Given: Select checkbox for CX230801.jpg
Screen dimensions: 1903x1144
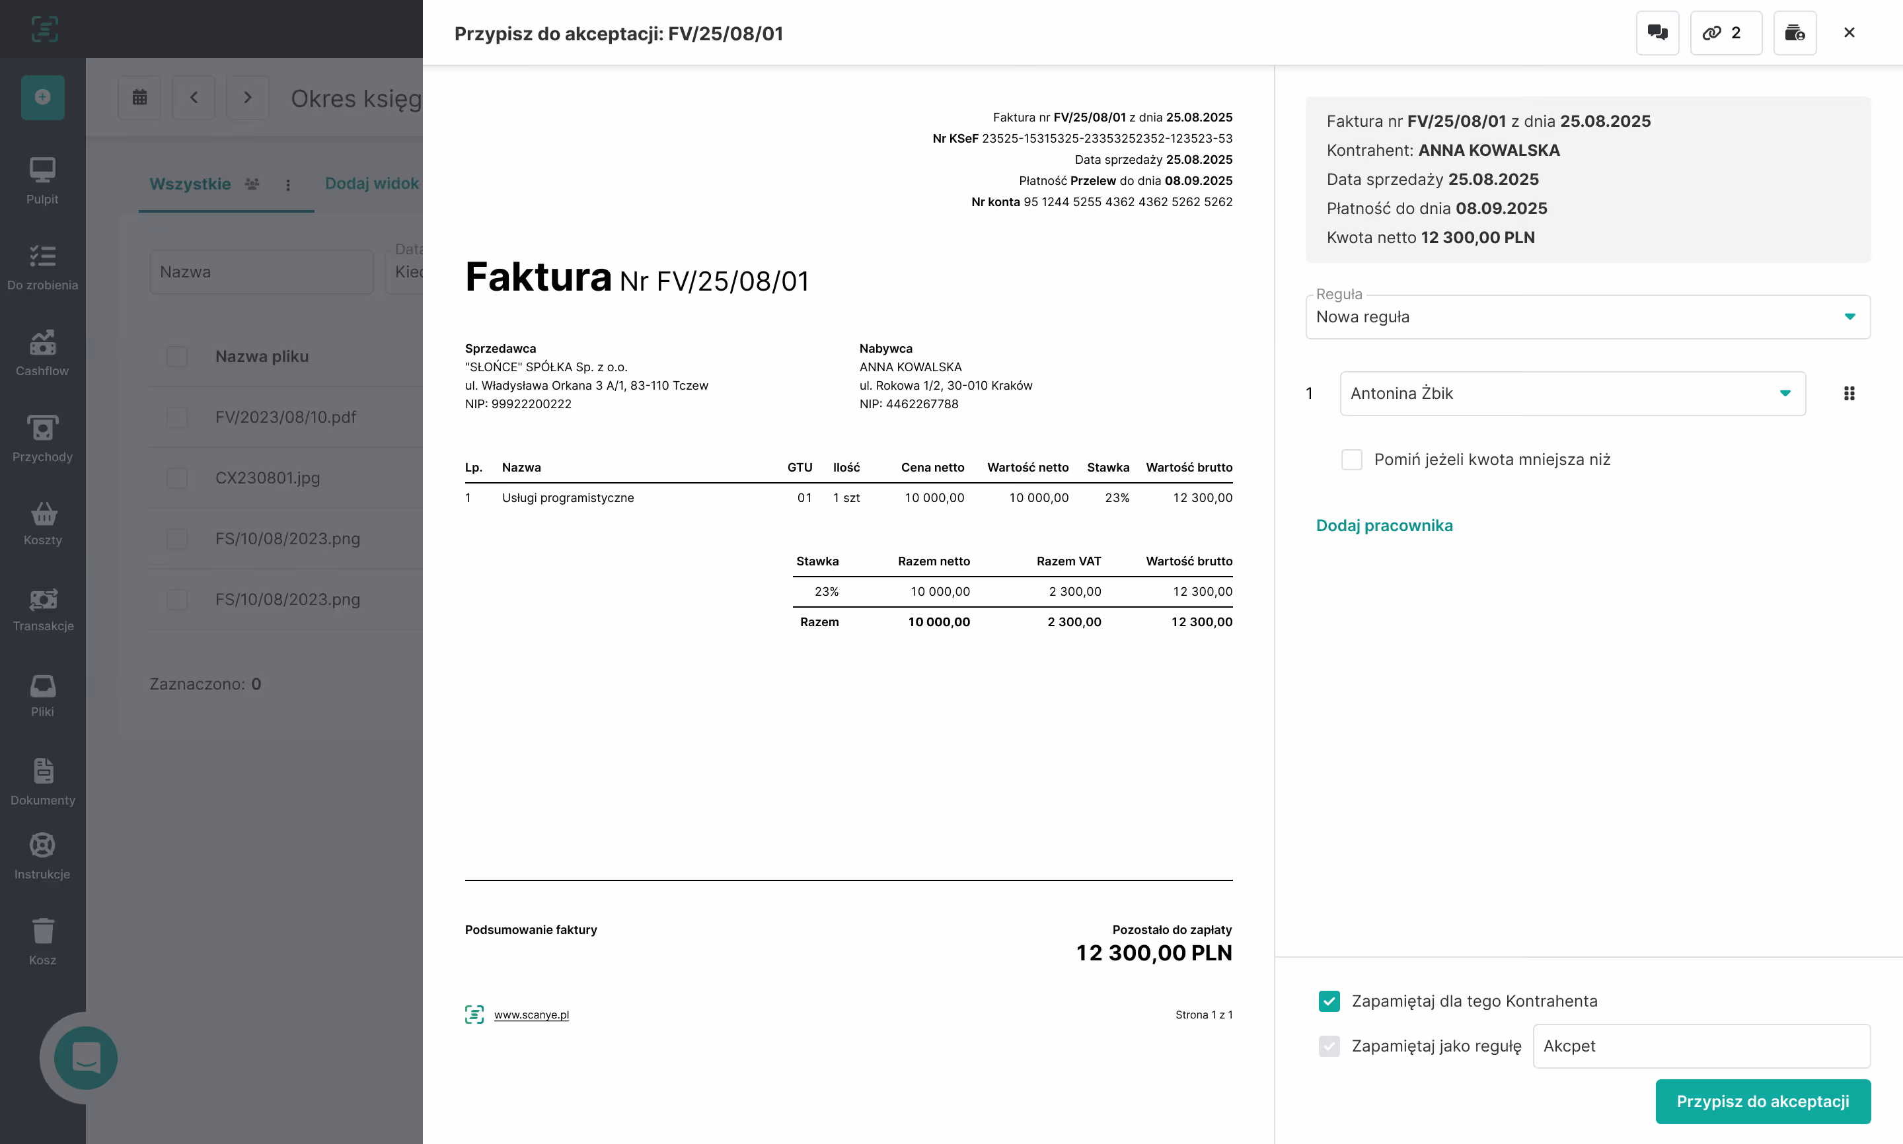Looking at the screenshot, I should click(177, 478).
